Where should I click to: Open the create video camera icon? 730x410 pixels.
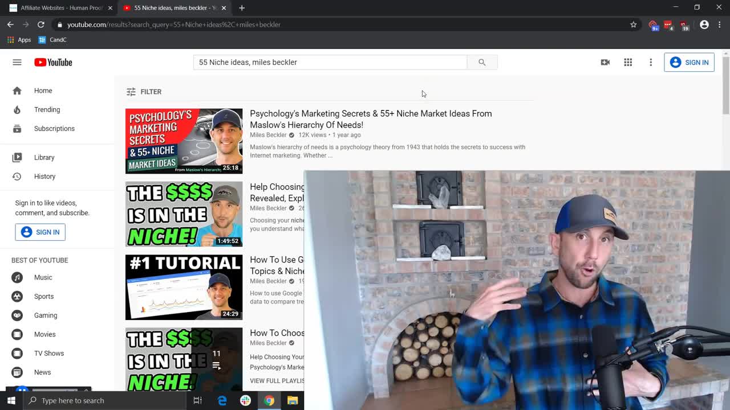point(605,62)
